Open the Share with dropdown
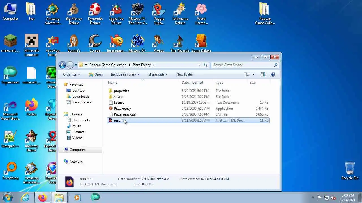This screenshot has width=362, height=203. click(158, 74)
